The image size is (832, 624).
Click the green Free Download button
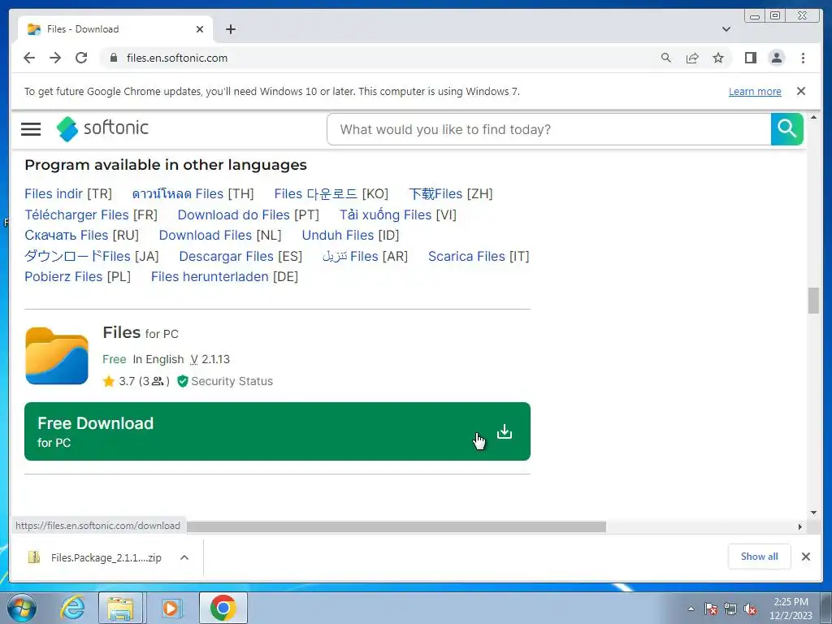pyautogui.click(x=277, y=431)
